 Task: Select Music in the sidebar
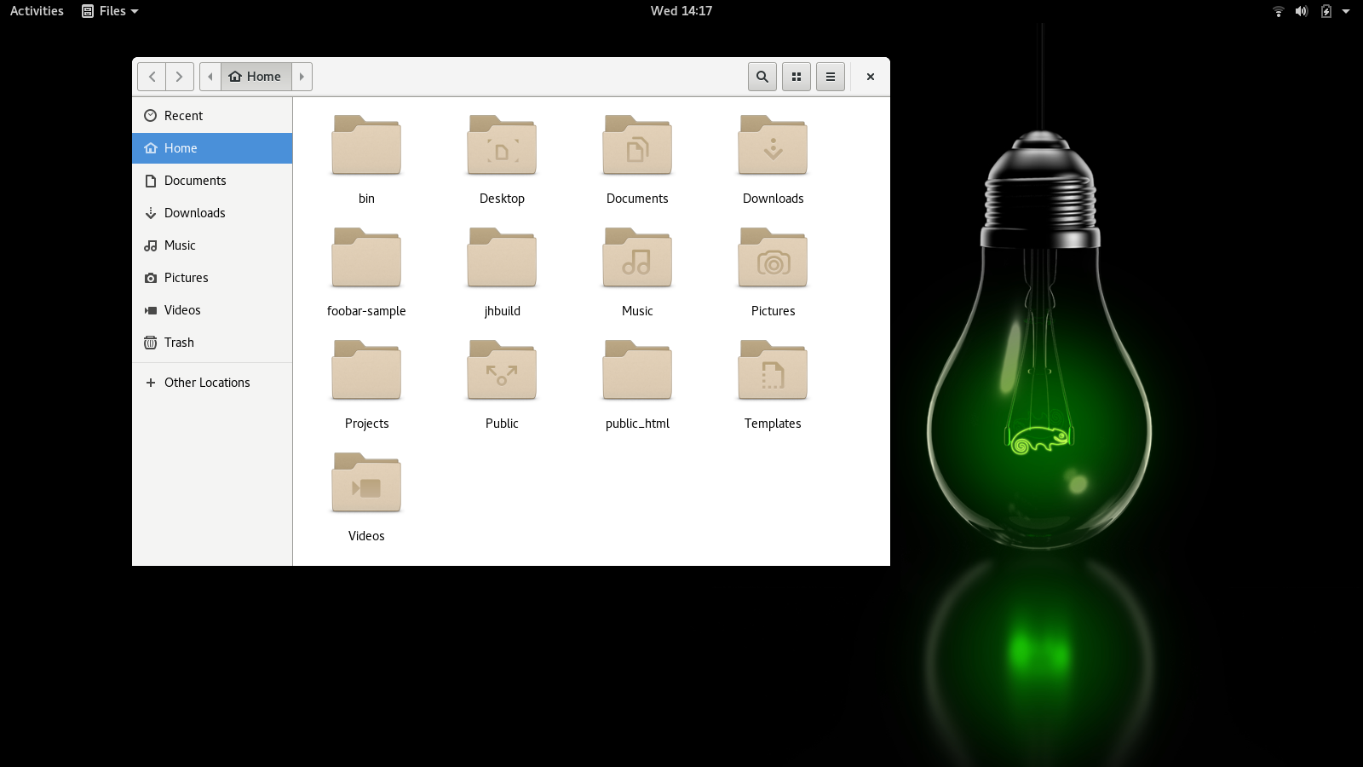coord(180,245)
